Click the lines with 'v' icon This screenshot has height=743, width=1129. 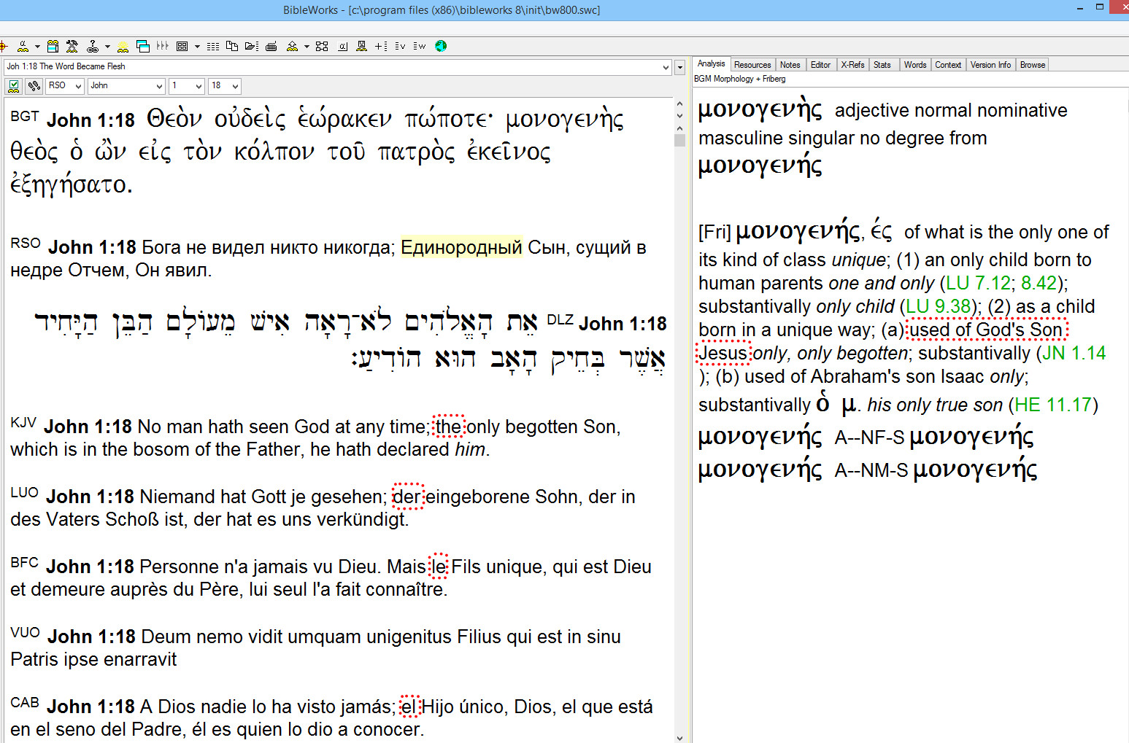[399, 46]
